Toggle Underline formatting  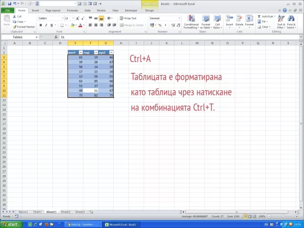click(51, 25)
